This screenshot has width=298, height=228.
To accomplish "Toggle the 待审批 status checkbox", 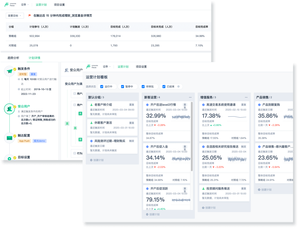I will tap(143, 87).
